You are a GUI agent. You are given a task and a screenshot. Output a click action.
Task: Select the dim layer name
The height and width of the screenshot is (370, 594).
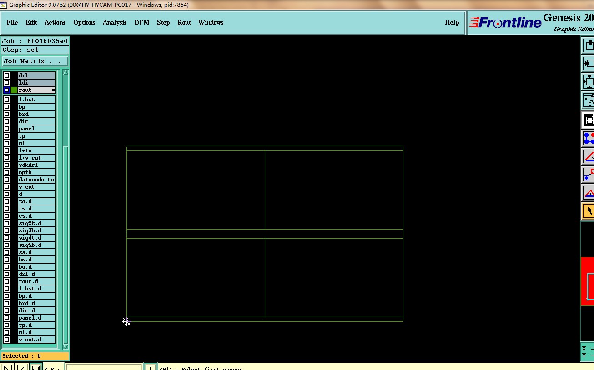tap(36, 121)
